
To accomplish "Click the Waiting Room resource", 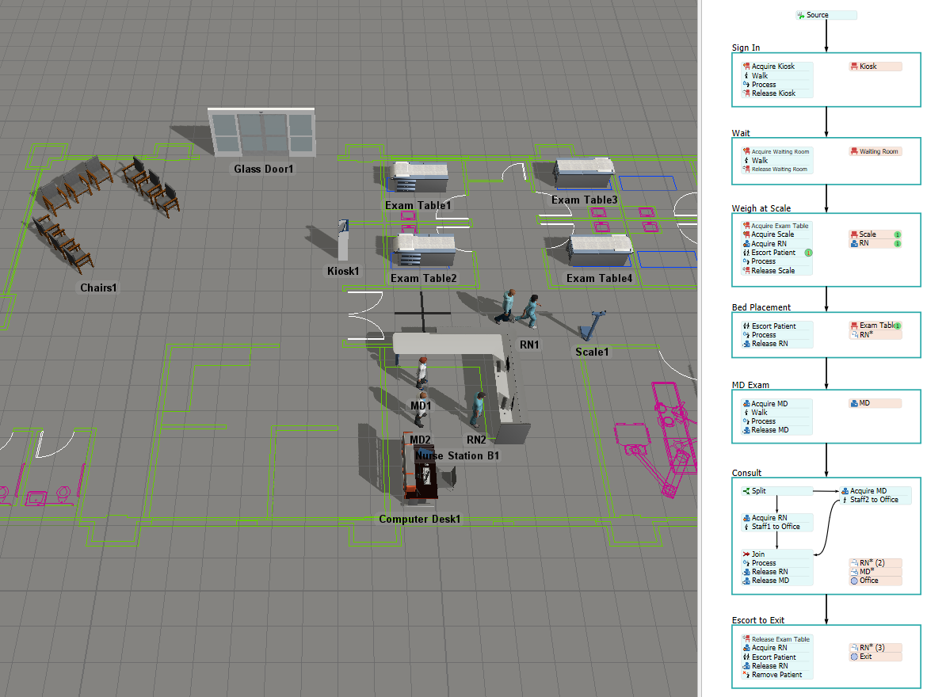I will point(875,151).
